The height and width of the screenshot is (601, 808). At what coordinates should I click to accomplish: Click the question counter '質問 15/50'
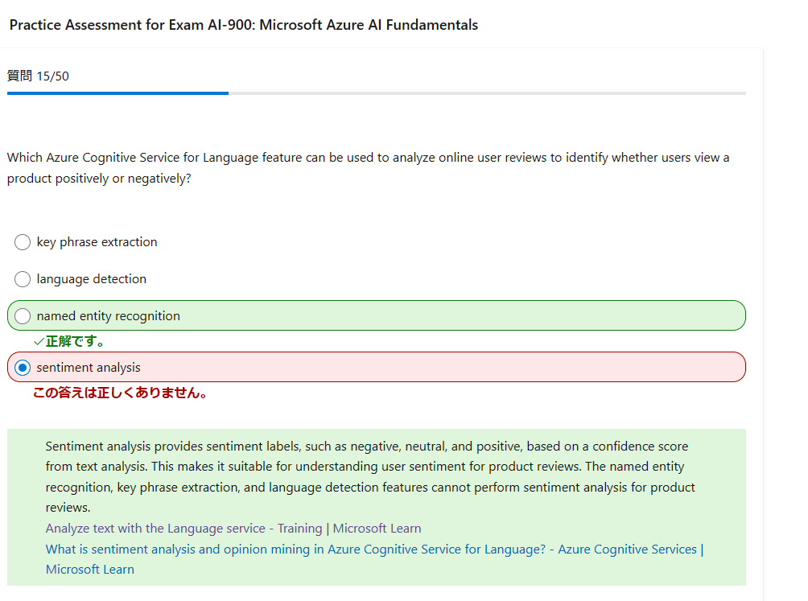(38, 76)
